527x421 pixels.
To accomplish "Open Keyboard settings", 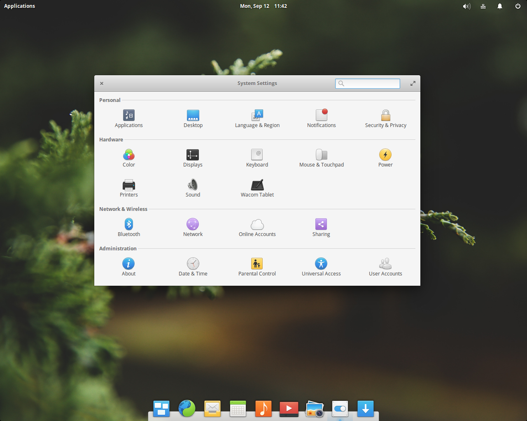I will (257, 159).
